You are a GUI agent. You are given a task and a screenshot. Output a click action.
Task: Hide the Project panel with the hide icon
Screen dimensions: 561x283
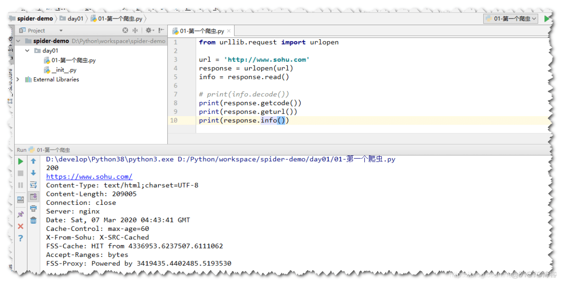click(x=162, y=30)
